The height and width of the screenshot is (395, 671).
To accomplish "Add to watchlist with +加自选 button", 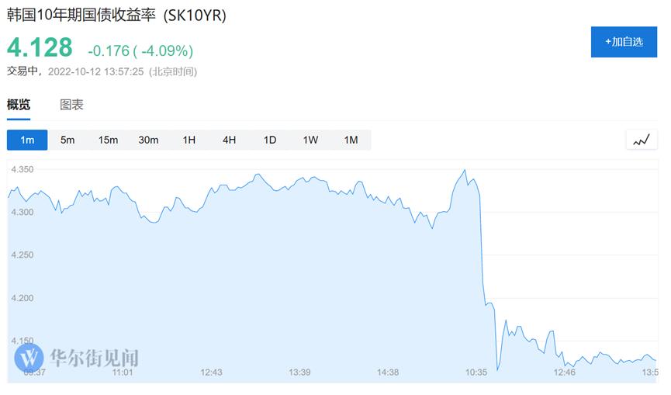I will click(624, 41).
